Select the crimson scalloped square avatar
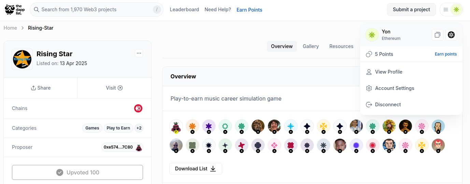470x184 pixels. 291,145
